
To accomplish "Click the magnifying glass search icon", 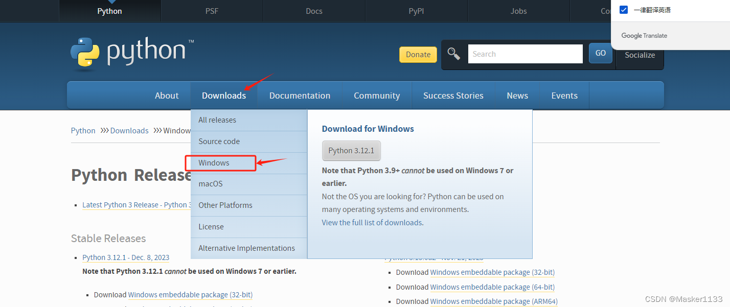I will (x=453, y=54).
